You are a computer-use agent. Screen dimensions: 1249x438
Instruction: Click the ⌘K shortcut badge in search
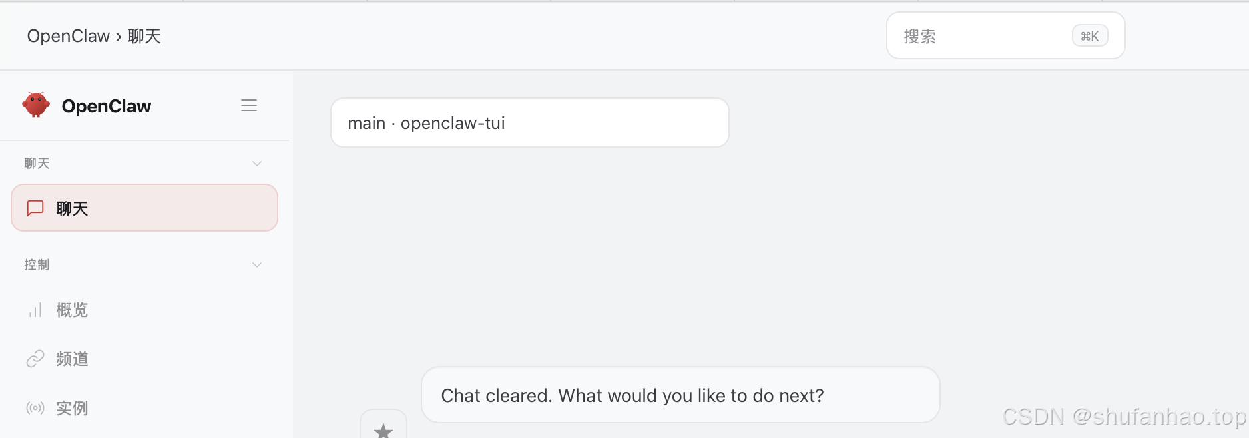tap(1089, 36)
